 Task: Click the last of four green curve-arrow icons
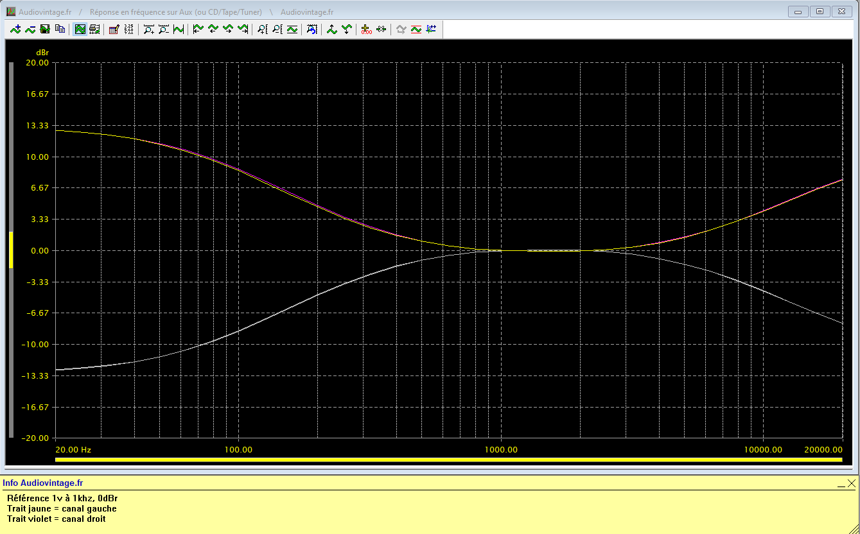pyautogui.click(x=243, y=29)
